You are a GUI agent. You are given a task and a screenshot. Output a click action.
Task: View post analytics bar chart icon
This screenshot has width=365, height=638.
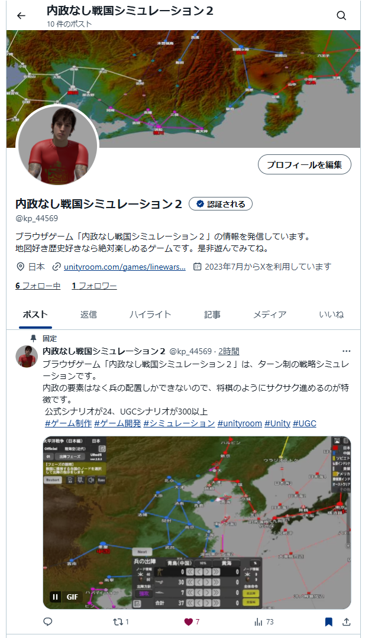pyautogui.click(x=264, y=621)
